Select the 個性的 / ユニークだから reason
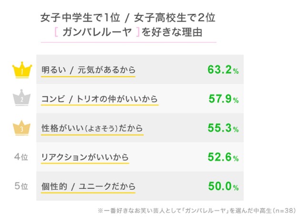305x222 pixels. [x=88, y=186]
